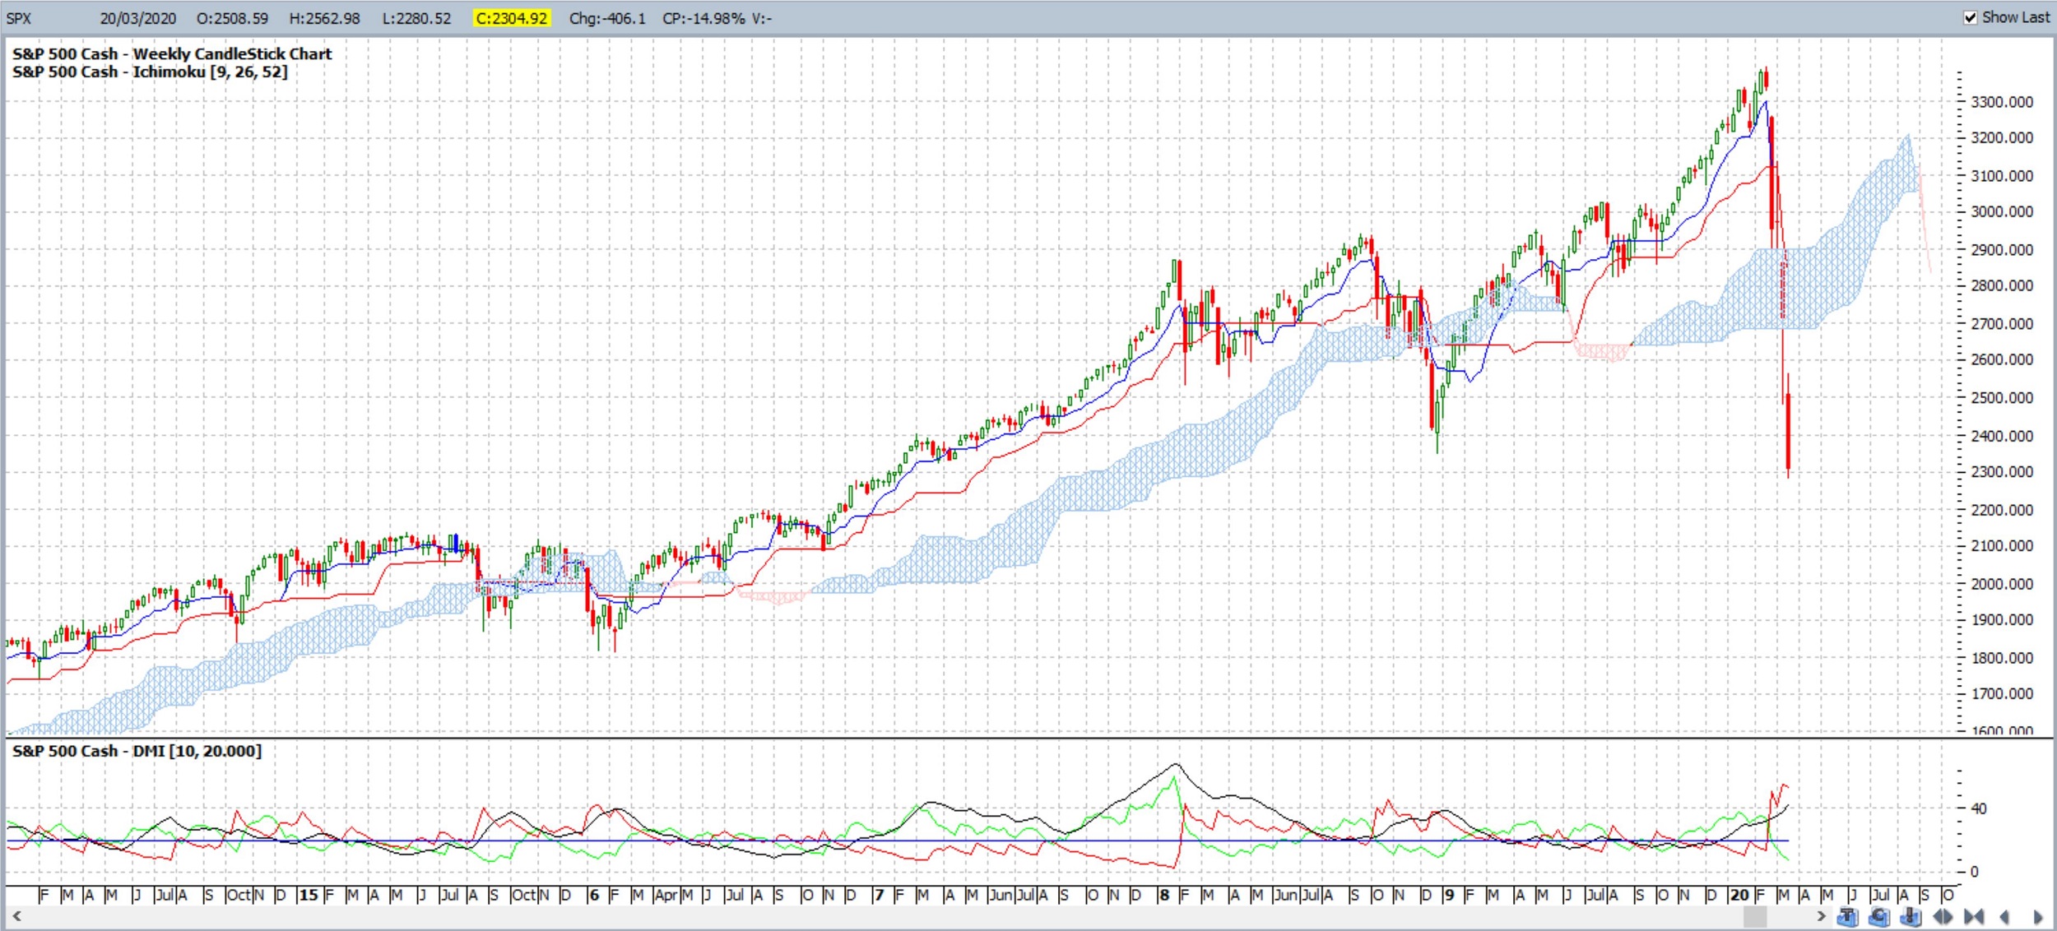Click the 2000.000 price axis label
Viewport: 2057px width, 931px height.
click(2002, 584)
